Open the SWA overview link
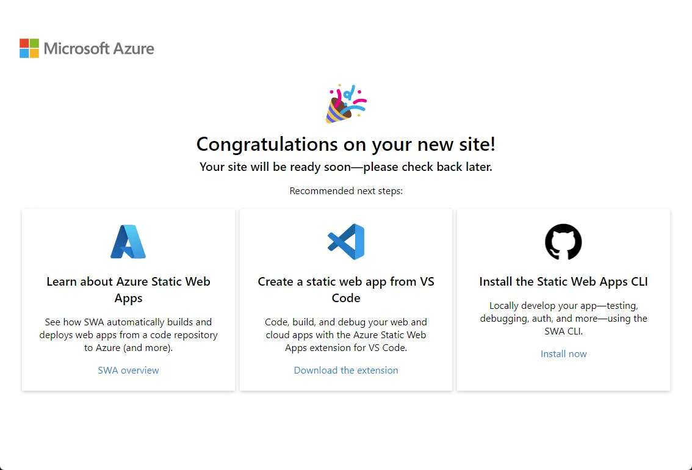Screen dimensions: 692x470 pyautogui.click(x=128, y=371)
